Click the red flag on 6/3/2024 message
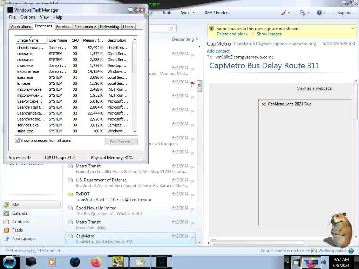Viewport: 359px width, 269px height. point(192,84)
